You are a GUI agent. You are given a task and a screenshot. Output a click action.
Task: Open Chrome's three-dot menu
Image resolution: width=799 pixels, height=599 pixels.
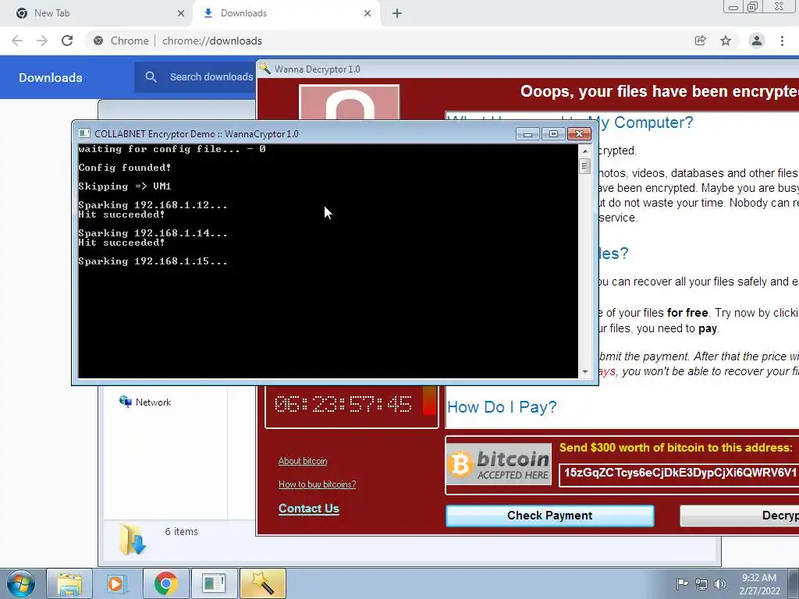(x=782, y=41)
